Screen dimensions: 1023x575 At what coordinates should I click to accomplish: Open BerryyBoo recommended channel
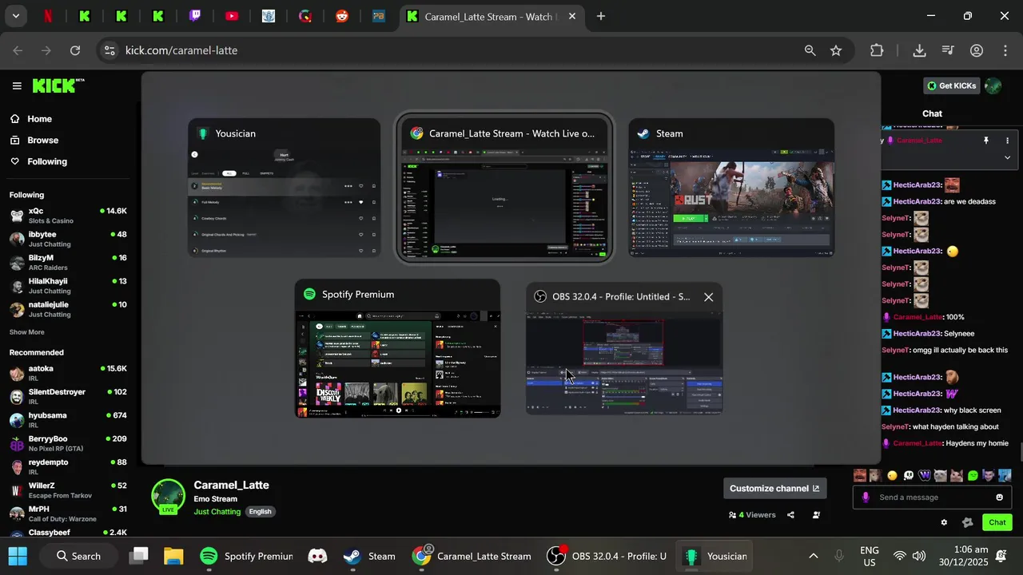tap(68, 443)
